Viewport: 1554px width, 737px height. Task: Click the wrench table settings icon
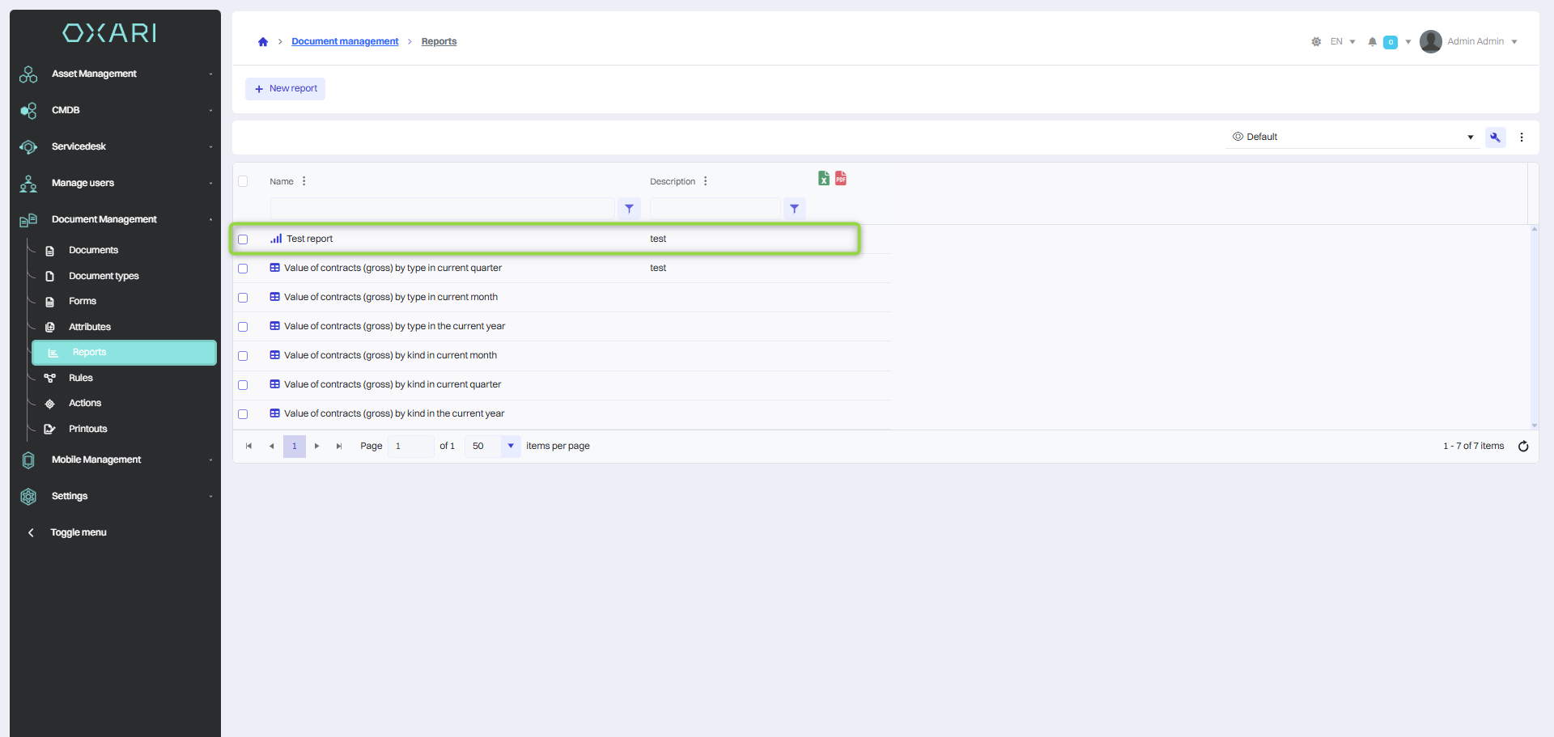click(1495, 138)
